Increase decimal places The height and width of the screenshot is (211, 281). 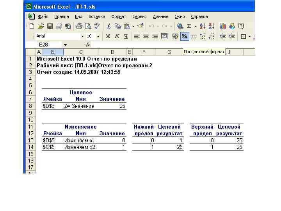coord(203,36)
